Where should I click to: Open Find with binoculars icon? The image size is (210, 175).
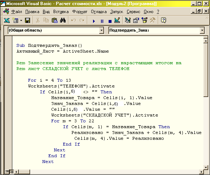point(63,20)
